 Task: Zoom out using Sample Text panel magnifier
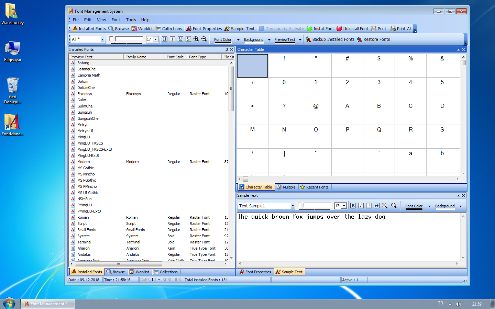(394, 206)
